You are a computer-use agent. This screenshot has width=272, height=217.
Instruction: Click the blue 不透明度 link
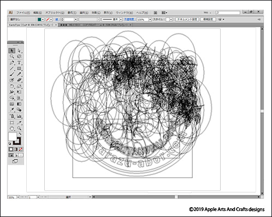[x=129, y=19]
